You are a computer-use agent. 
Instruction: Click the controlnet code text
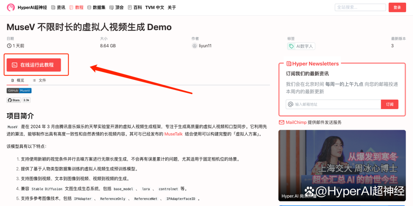(x=168, y=189)
